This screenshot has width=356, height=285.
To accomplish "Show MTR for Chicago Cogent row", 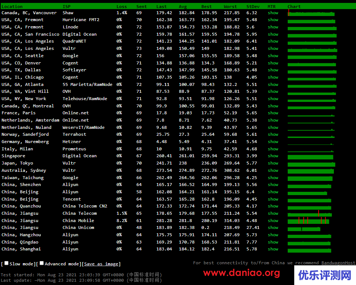I will tap(273, 77).
